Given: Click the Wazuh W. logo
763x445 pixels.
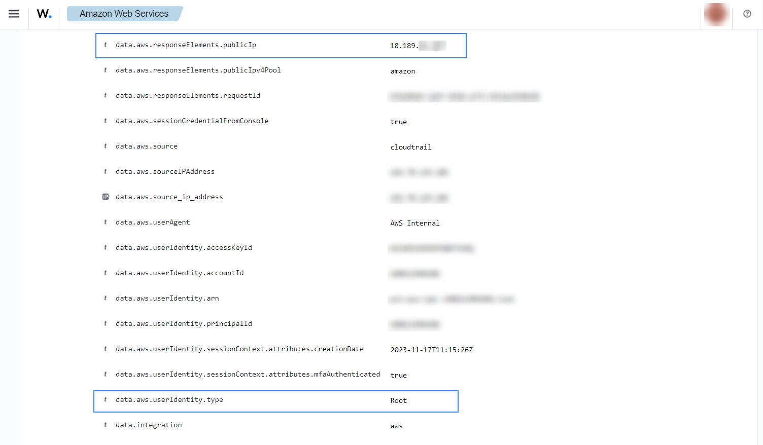Looking at the screenshot, I should click(x=44, y=14).
